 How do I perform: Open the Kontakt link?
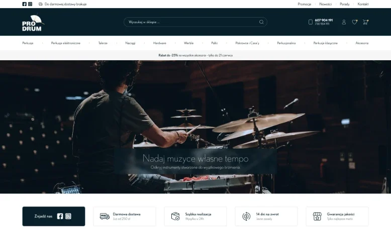click(363, 4)
